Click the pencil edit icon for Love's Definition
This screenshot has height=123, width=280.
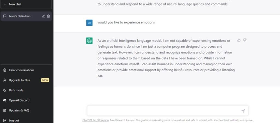43,16
